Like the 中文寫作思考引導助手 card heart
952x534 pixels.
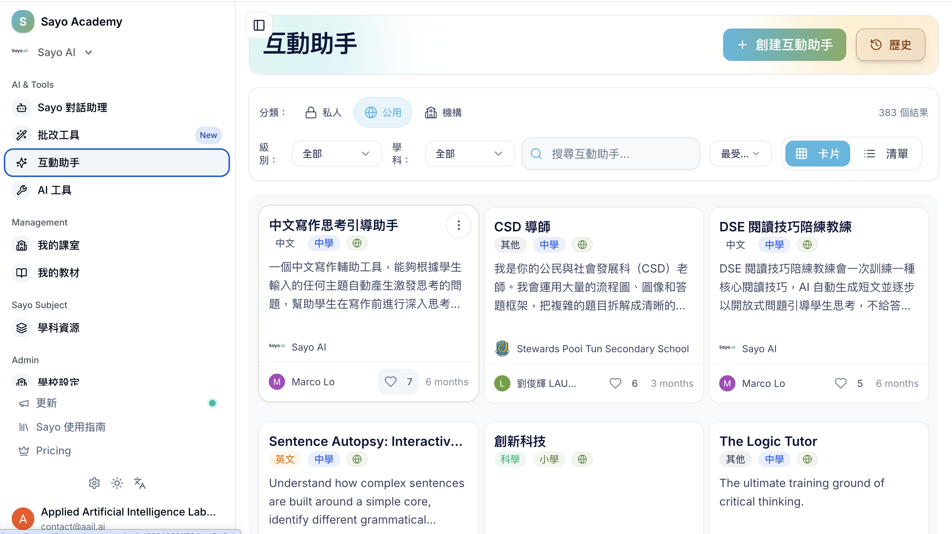coord(391,381)
